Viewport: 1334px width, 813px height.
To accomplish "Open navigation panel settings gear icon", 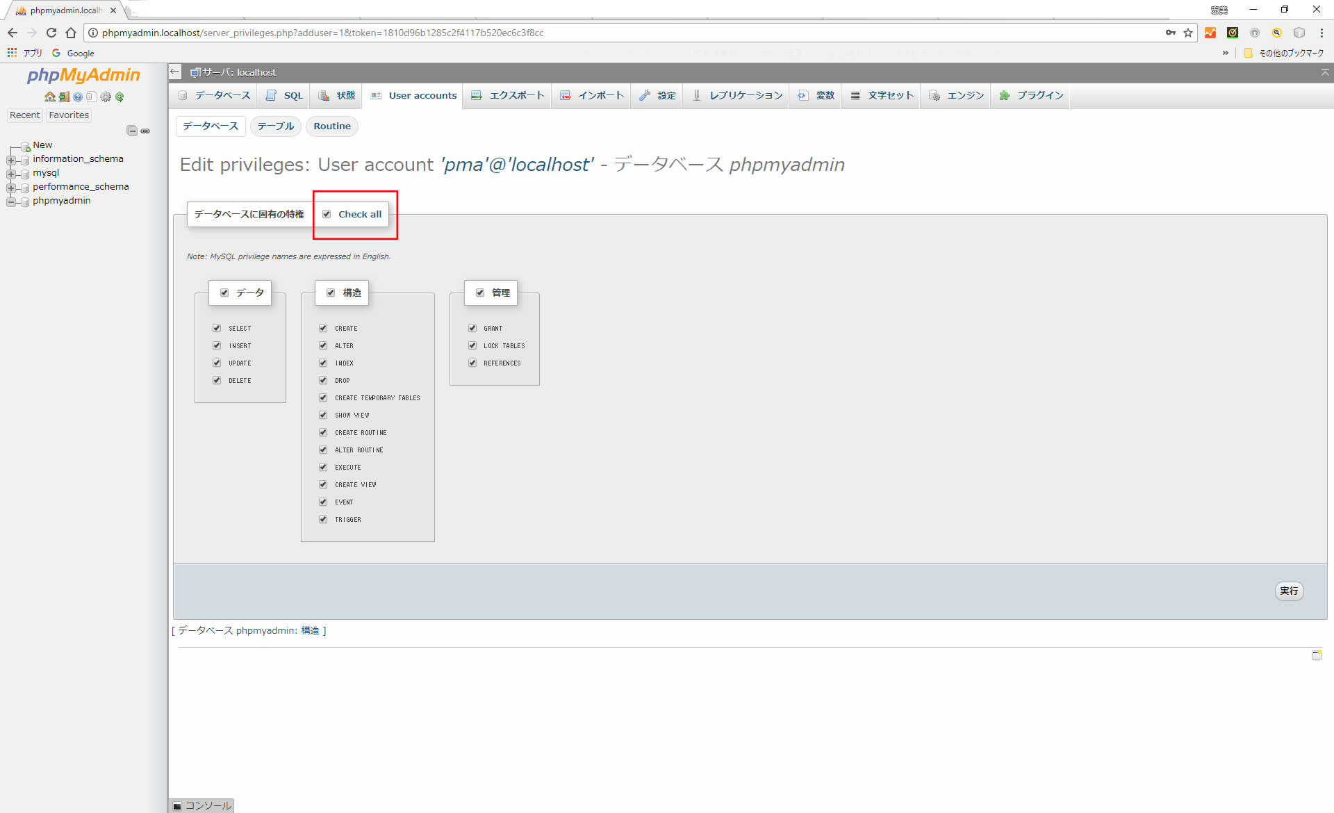I will [106, 97].
